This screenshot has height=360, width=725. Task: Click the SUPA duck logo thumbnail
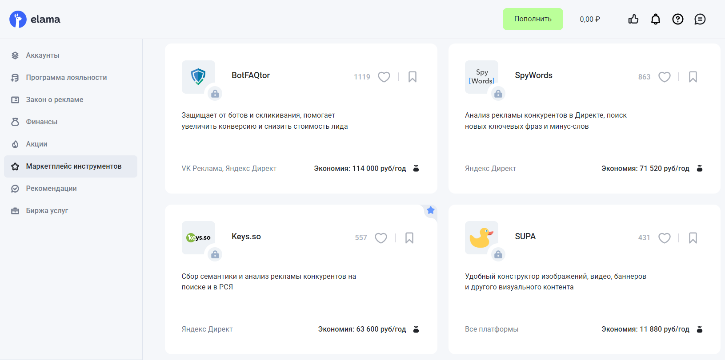482,237
